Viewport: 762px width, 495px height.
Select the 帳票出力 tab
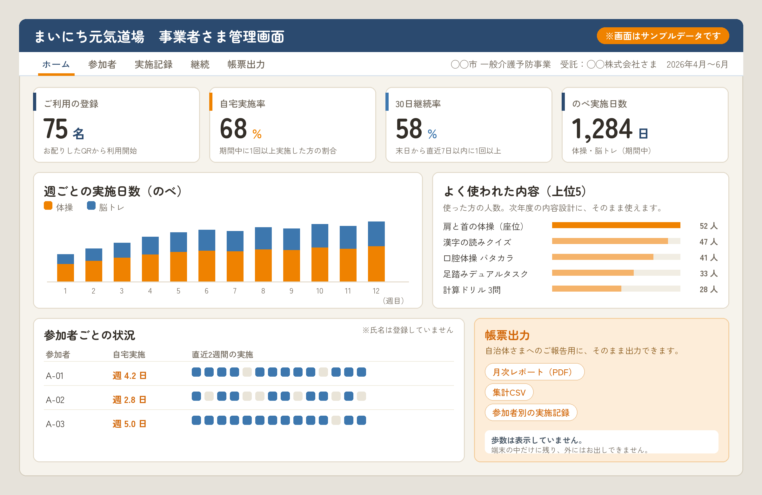[246, 64]
